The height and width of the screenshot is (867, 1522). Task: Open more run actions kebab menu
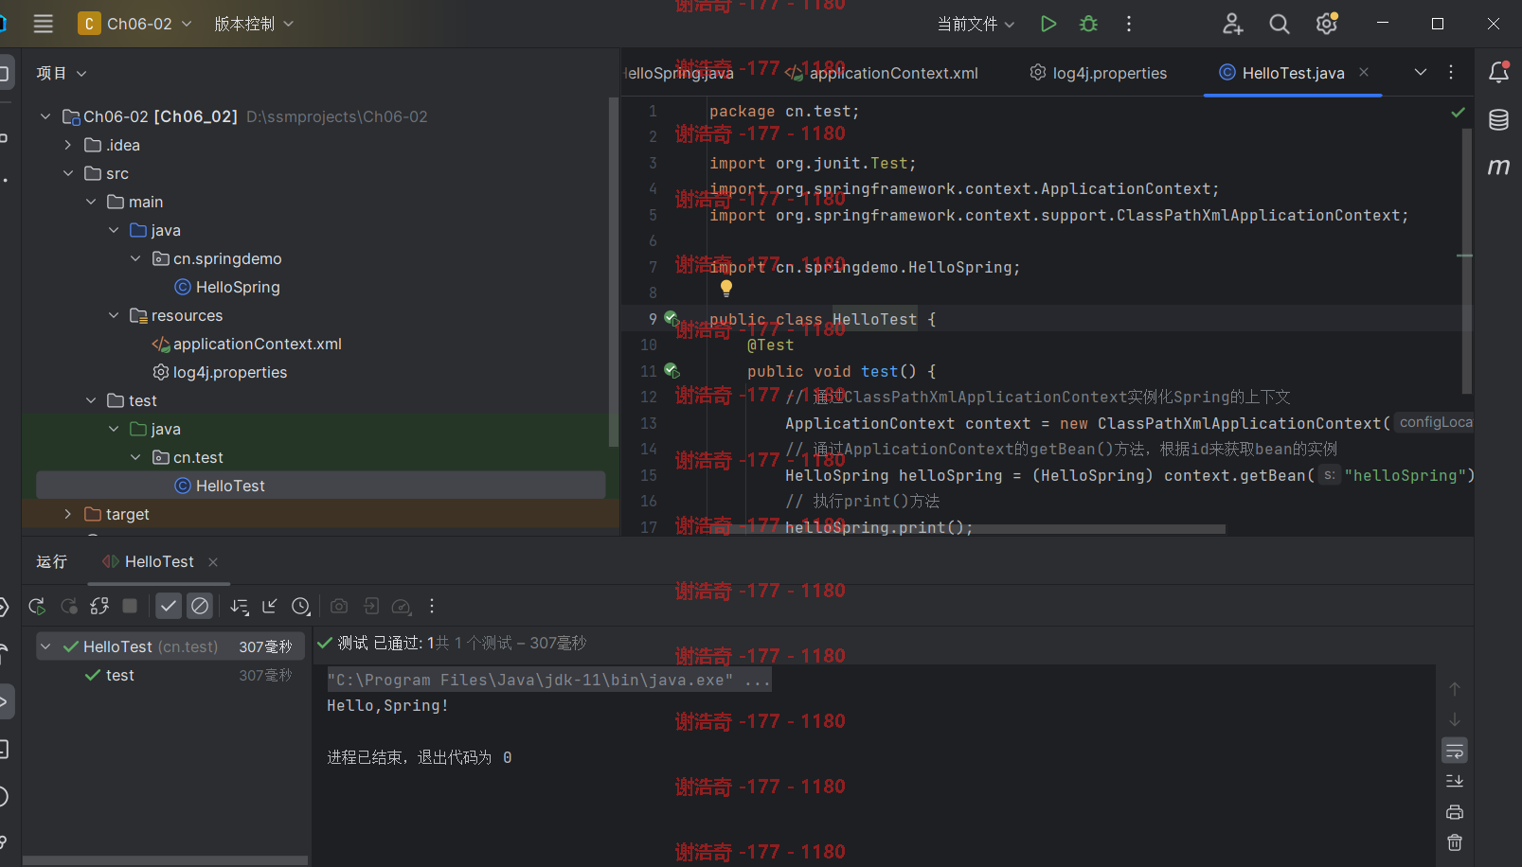pos(1128,24)
